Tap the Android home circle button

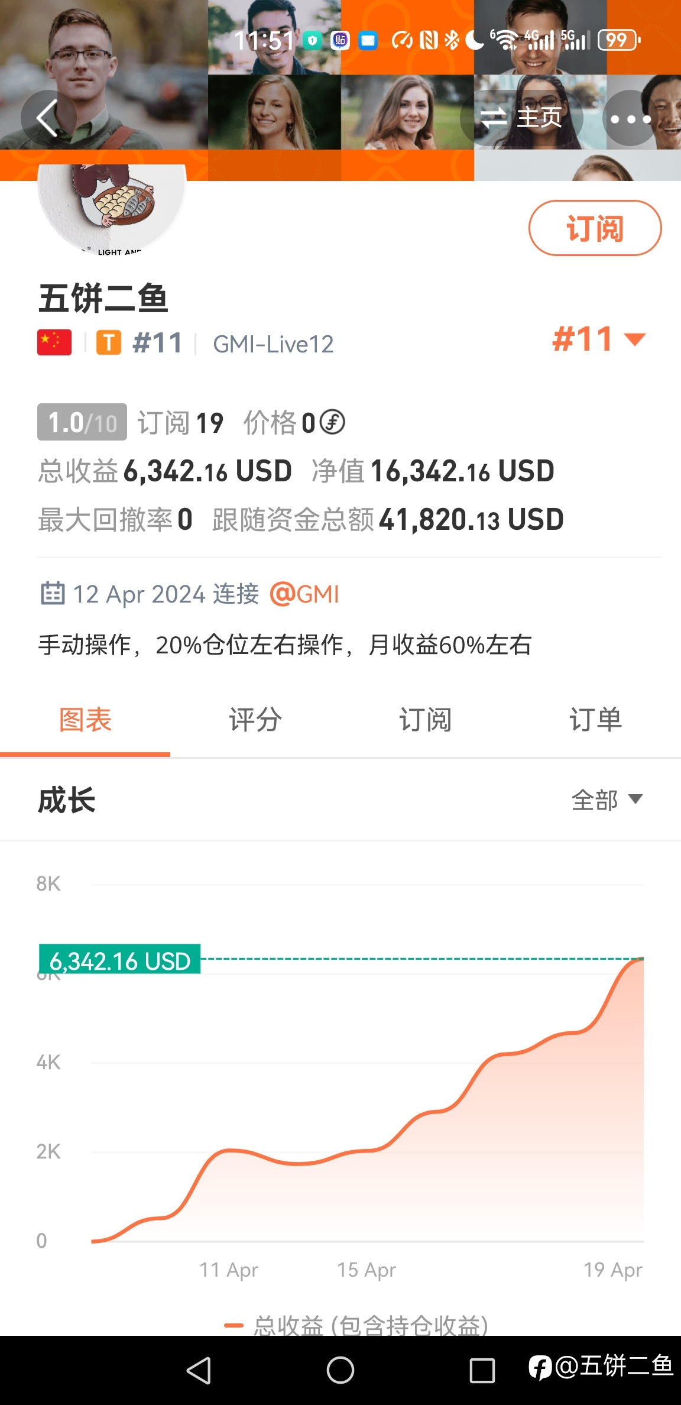pyautogui.click(x=340, y=1370)
